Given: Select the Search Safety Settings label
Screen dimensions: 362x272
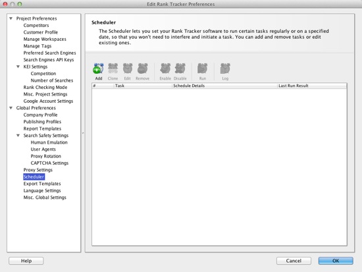Looking at the screenshot, I should click(46, 136).
